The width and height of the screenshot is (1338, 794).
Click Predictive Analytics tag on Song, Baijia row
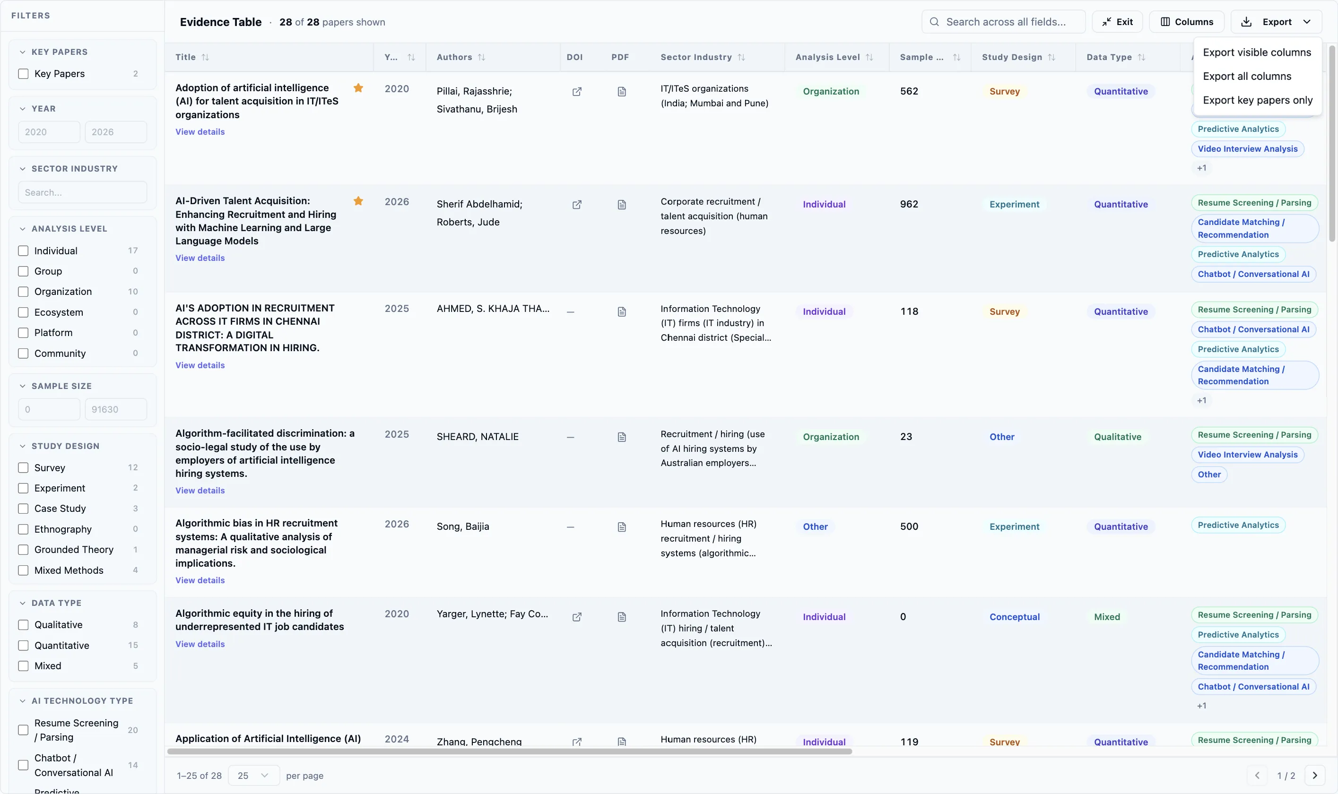[x=1238, y=526]
